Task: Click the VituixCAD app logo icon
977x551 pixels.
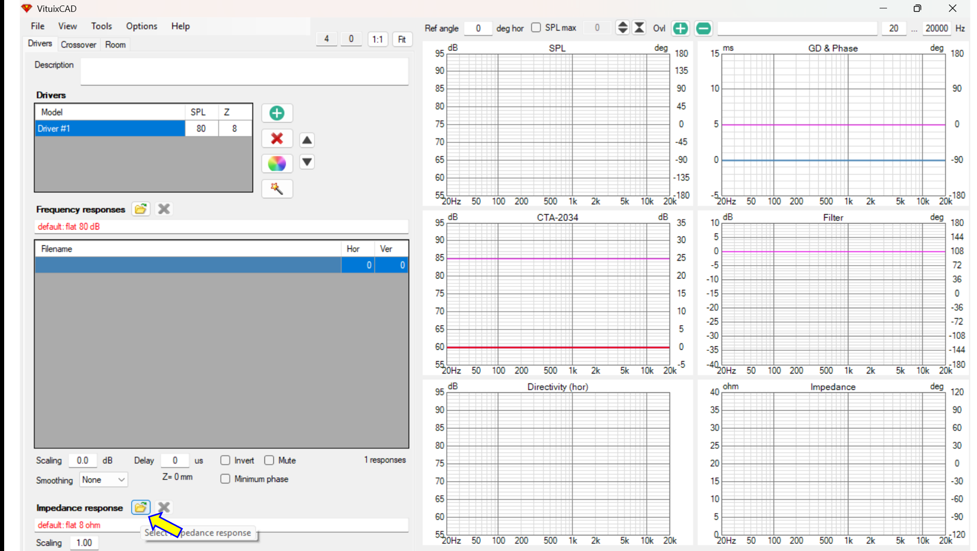Action: pyautogui.click(x=27, y=8)
